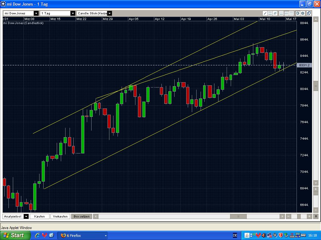Click the keyboard tray icon

[292, 236]
